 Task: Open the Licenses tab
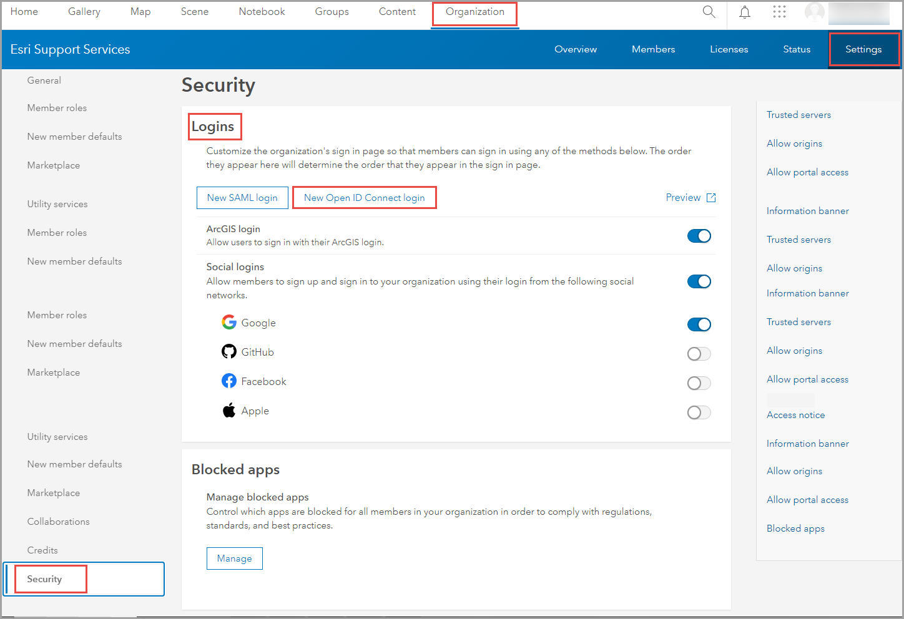(x=729, y=49)
